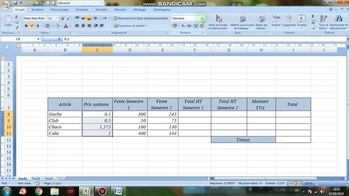Open Rechercher et sélectionner menu
349x196 pixels.
pyautogui.click(x=339, y=22)
